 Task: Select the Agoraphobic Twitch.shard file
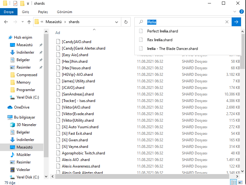[83, 153]
